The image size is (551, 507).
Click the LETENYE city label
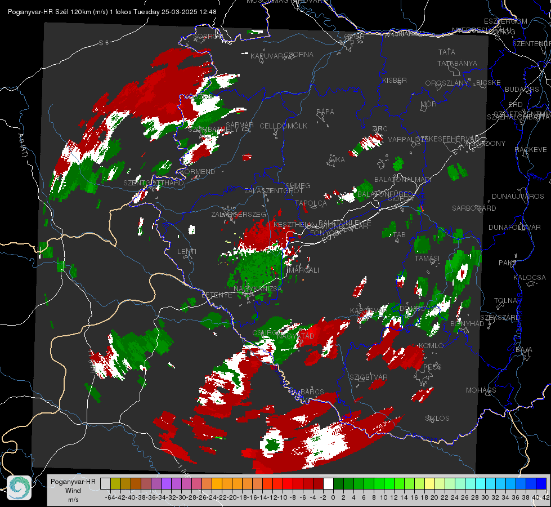tap(217, 295)
